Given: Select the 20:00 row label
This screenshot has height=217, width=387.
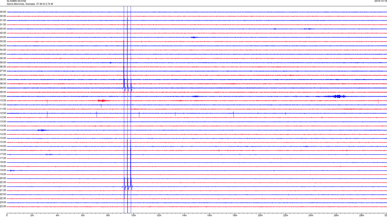Looking at the screenshot, I should [3, 178].
